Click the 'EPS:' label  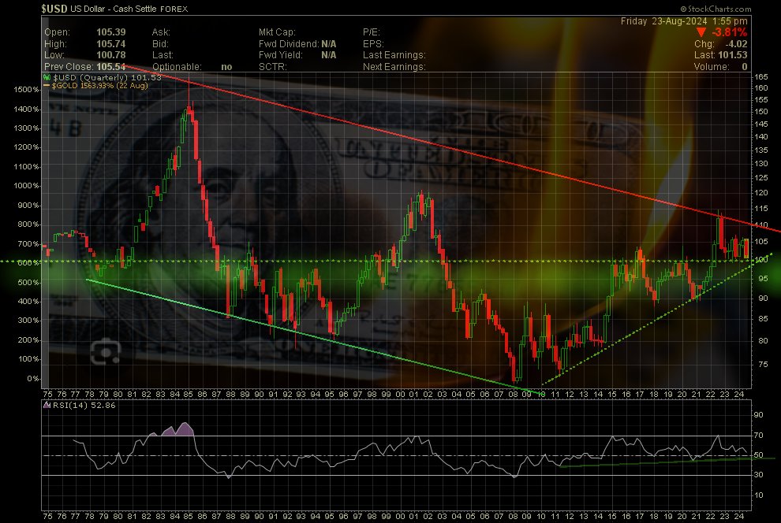pos(373,44)
